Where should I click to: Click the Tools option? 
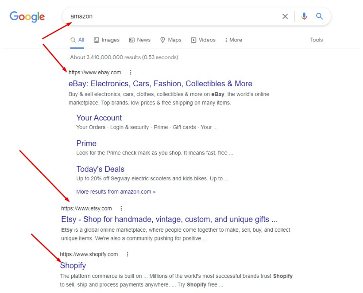coord(316,40)
